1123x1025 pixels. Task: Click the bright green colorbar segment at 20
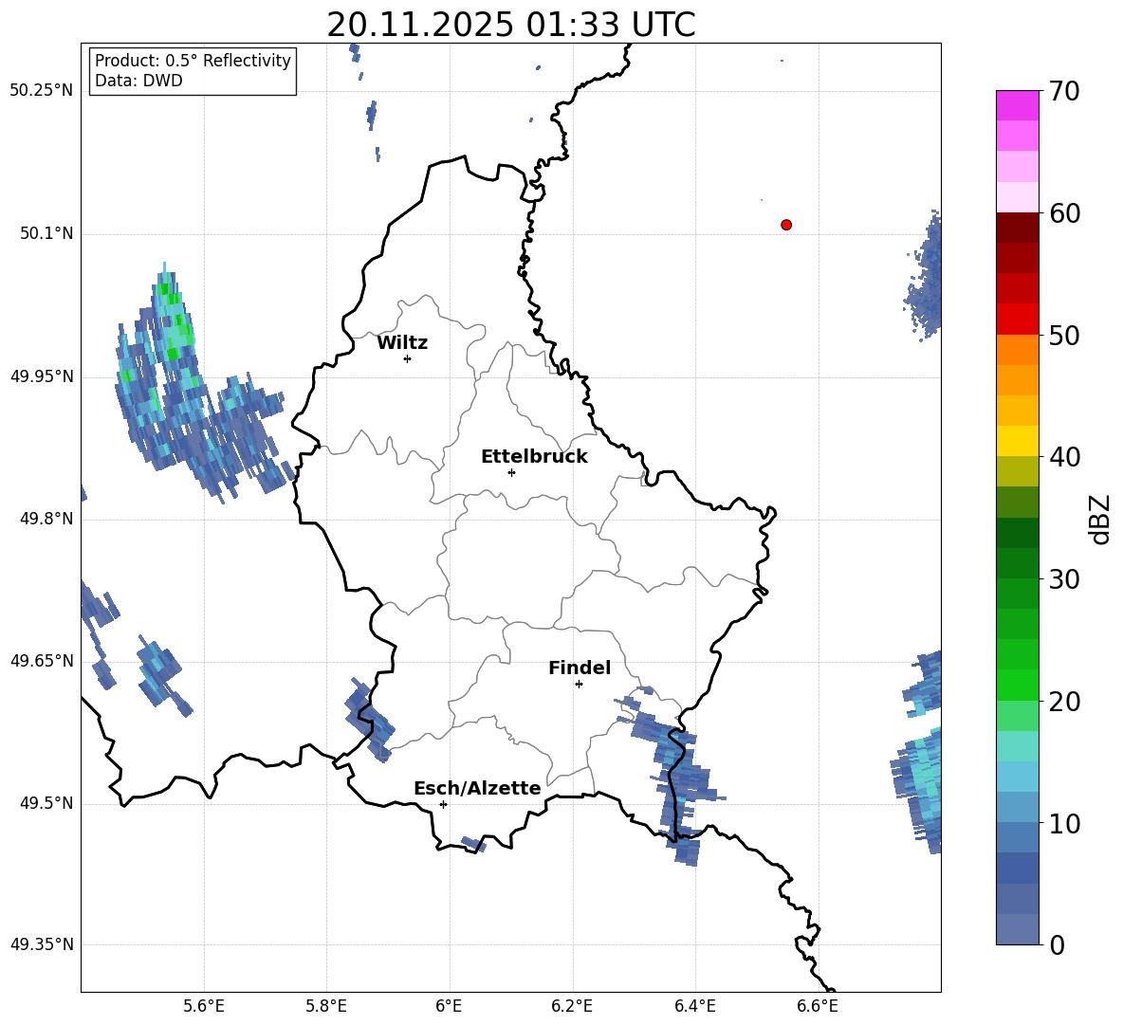(1017, 686)
